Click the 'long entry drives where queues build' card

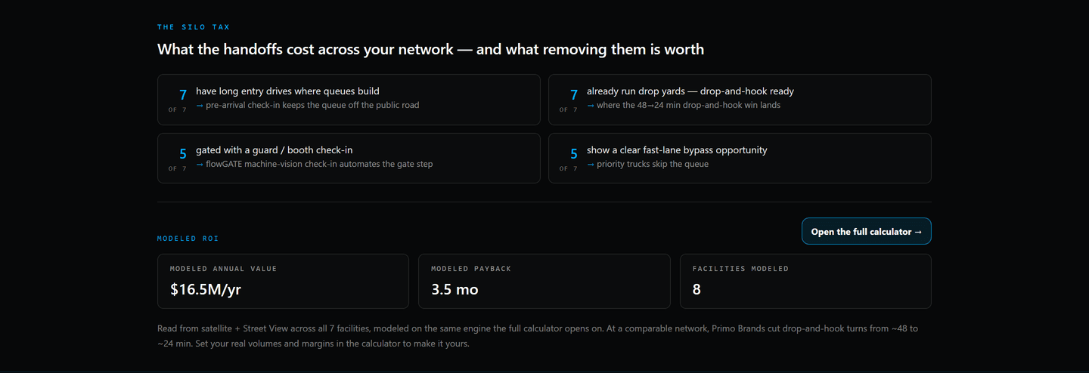(x=349, y=100)
